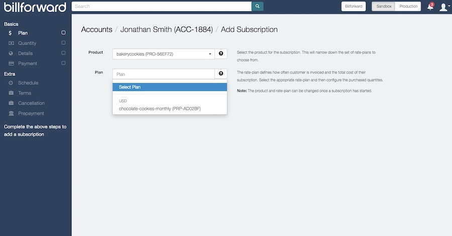Click the USD currency group label
Screen dimensions: 452x236
click(123, 101)
